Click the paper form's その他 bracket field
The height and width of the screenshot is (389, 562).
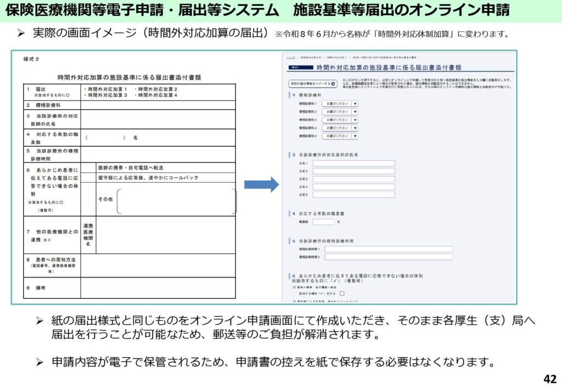click(x=176, y=201)
